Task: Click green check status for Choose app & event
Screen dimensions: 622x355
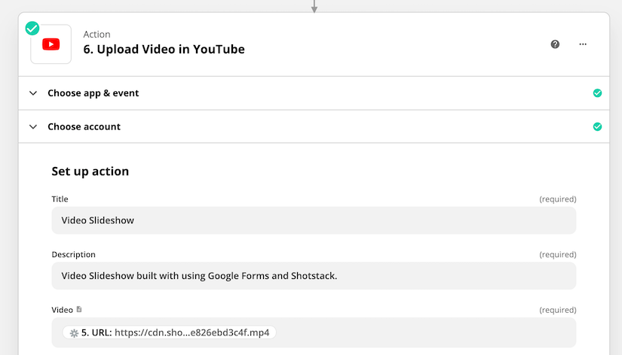Action: click(x=597, y=93)
